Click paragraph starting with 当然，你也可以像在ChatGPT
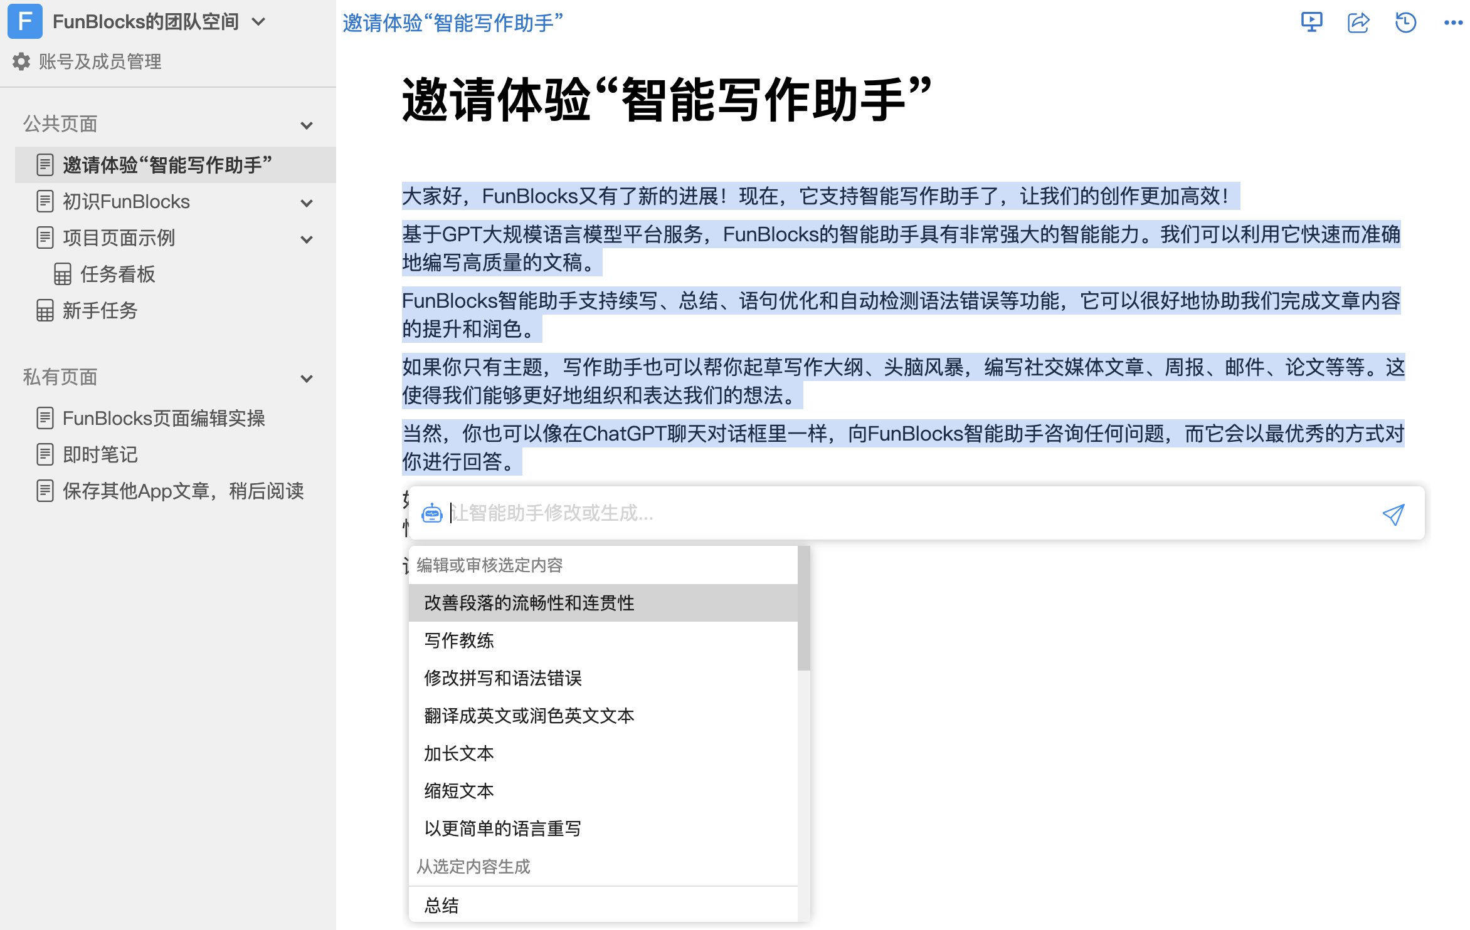The height and width of the screenshot is (930, 1470). [903, 447]
